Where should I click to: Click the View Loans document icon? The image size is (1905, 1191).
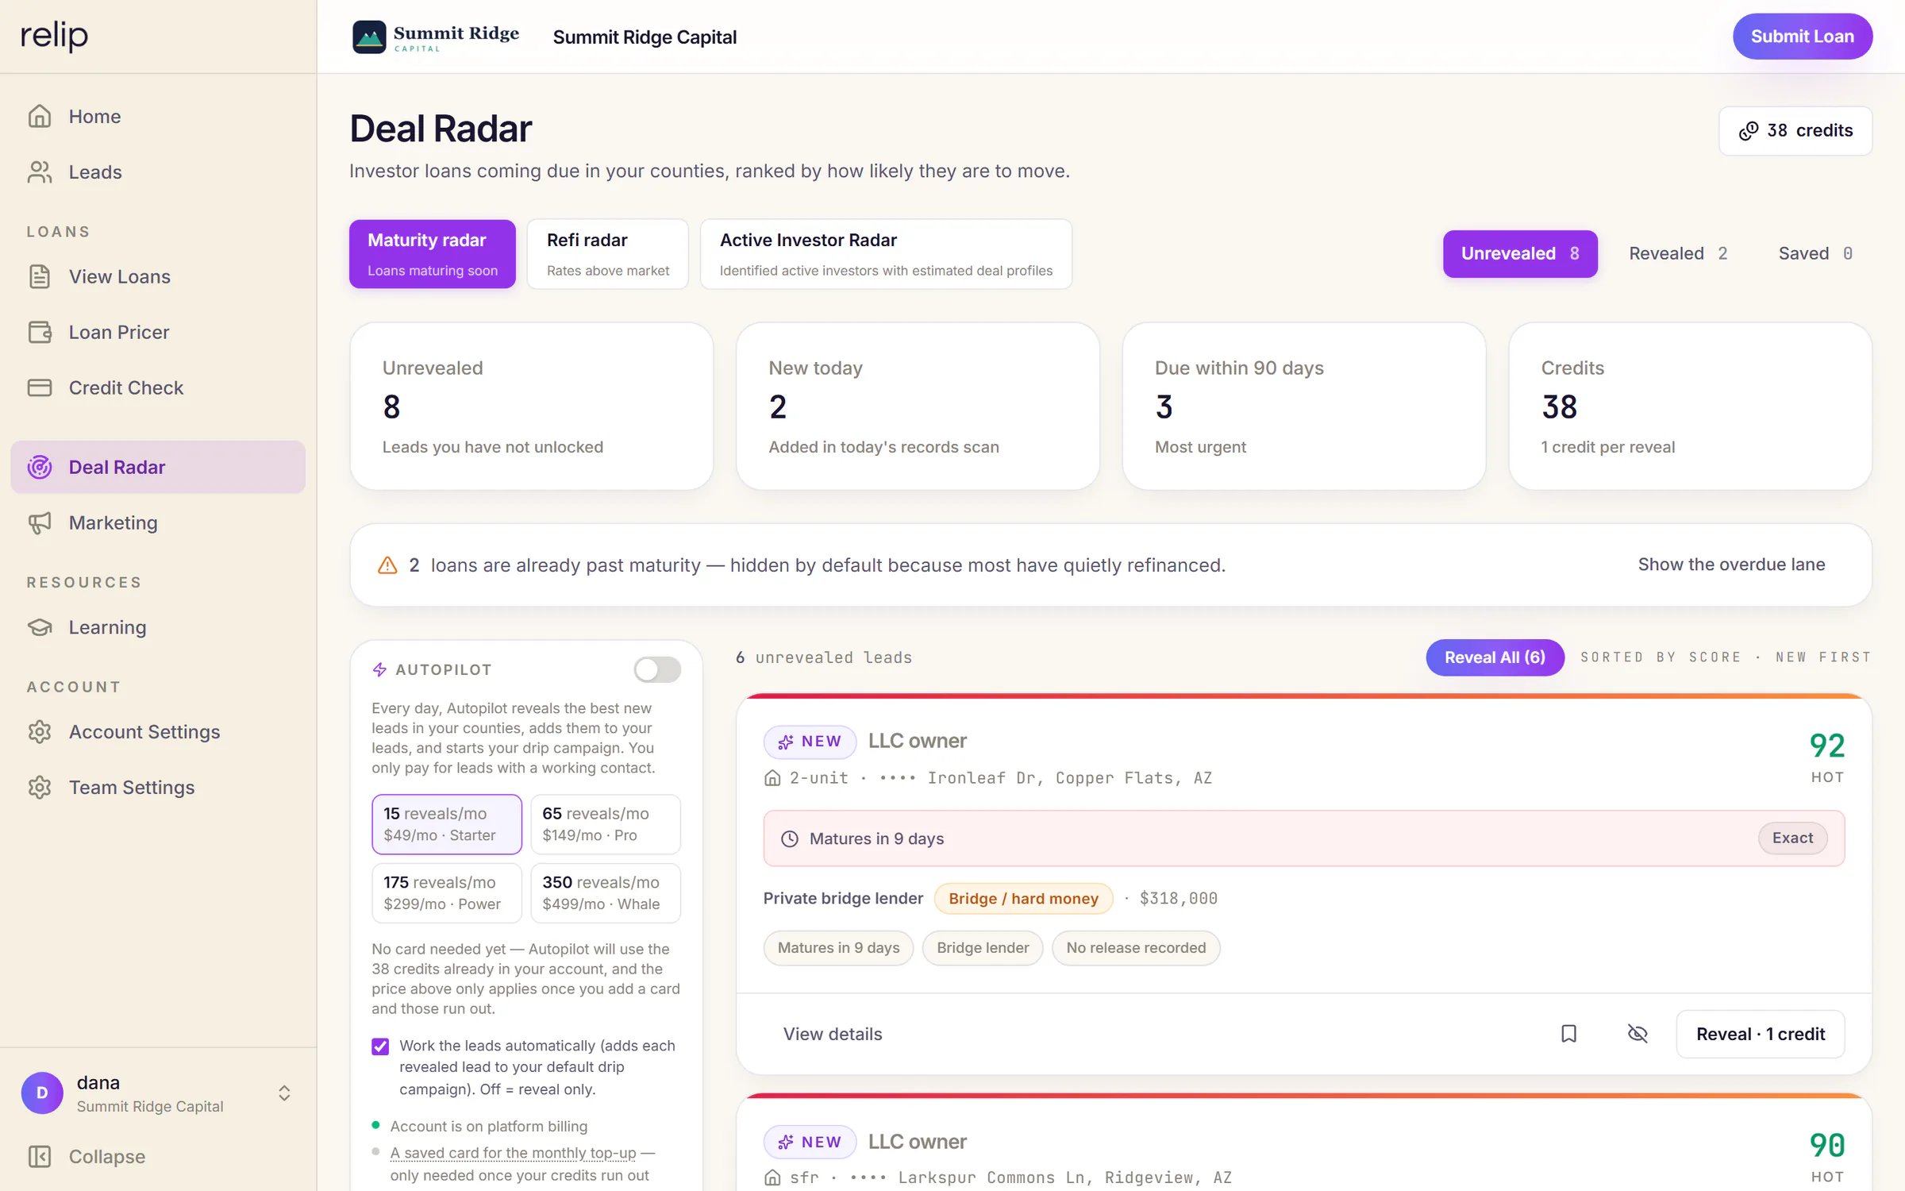pyautogui.click(x=40, y=276)
